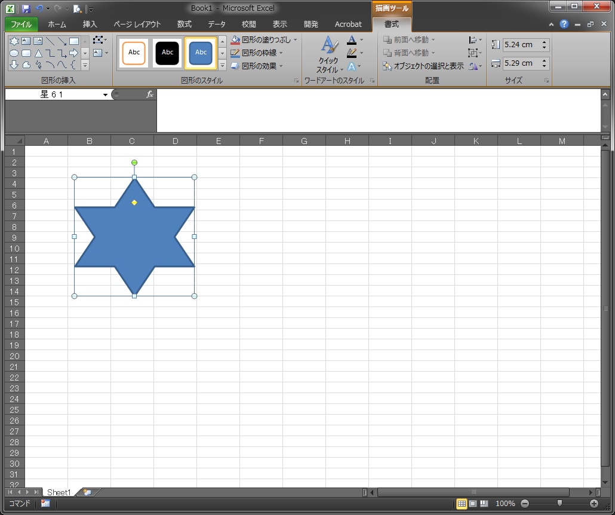Pick the right arrow shape from gallery
Image resolution: width=615 pixels, height=515 pixels.
[x=73, y=53]
